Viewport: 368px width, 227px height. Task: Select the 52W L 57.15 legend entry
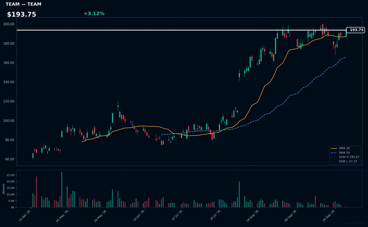(345, 161)
